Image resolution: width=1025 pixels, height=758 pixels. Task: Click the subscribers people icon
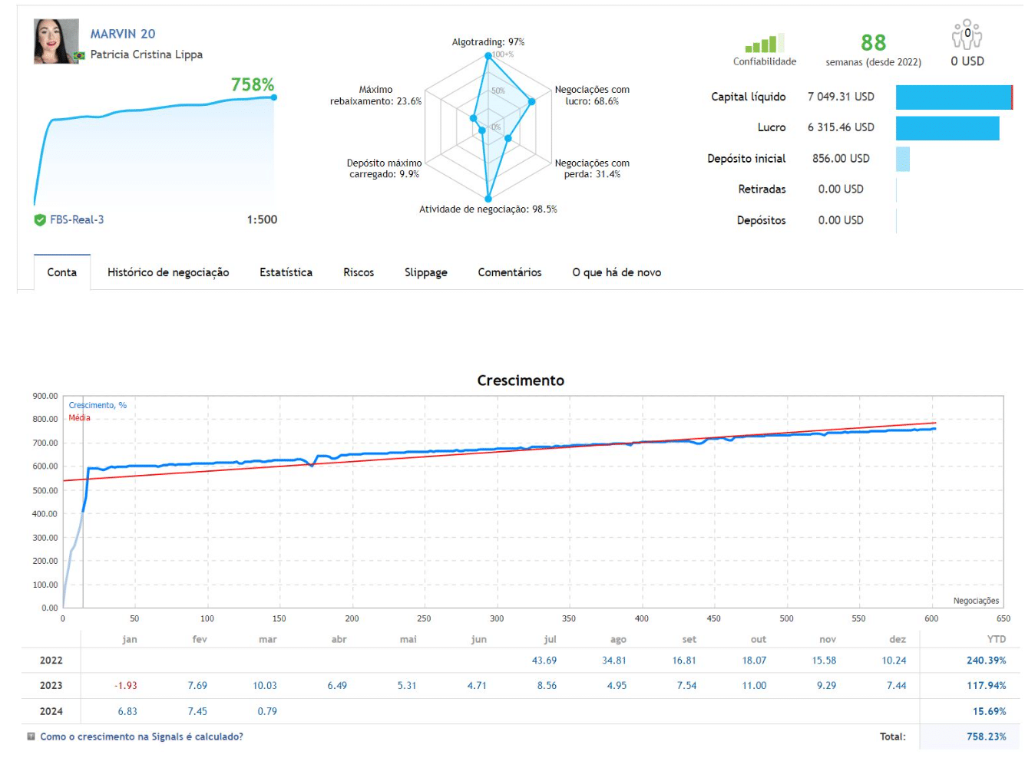(x=967, y=35)
